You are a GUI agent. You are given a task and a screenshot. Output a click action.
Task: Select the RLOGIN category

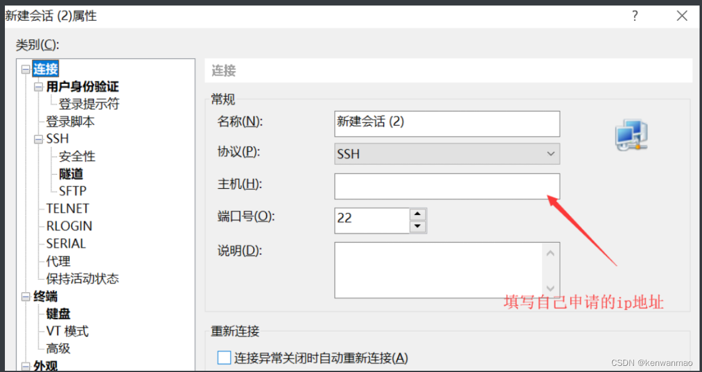(x=69, y=226)
